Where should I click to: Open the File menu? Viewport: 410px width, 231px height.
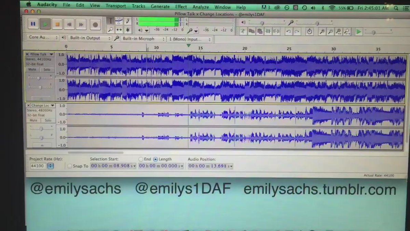pyautogui.click(x=66, y=5)
